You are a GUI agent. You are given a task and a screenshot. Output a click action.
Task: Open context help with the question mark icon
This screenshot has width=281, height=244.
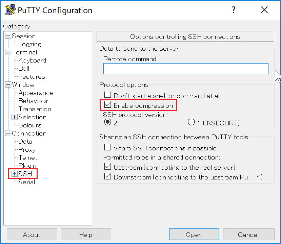point(234,10)
